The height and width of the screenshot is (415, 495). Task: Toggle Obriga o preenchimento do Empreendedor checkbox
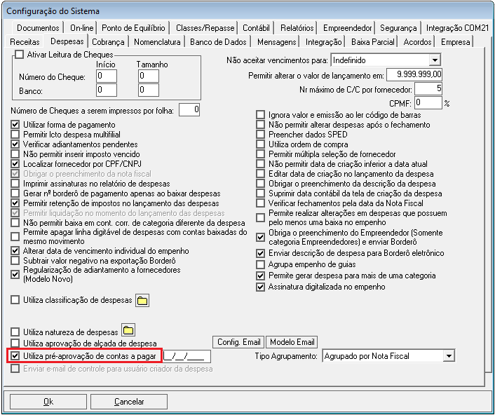(260, 237)
